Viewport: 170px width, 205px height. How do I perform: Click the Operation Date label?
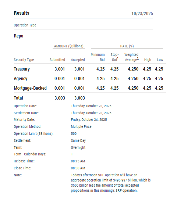(25, 106)
